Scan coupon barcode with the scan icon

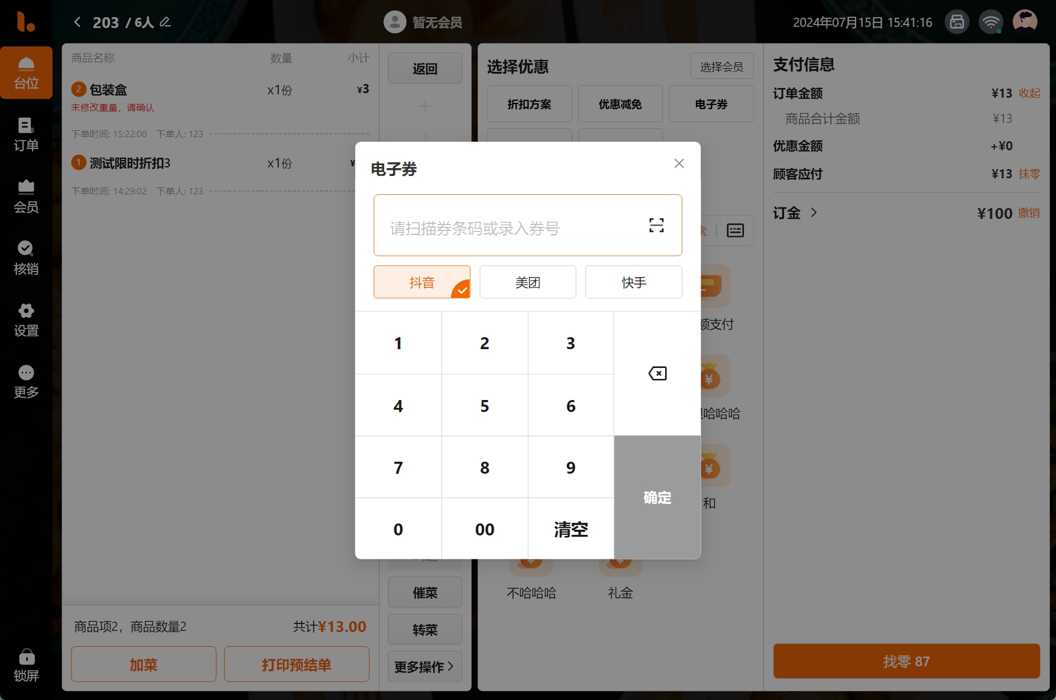[657, 225]
